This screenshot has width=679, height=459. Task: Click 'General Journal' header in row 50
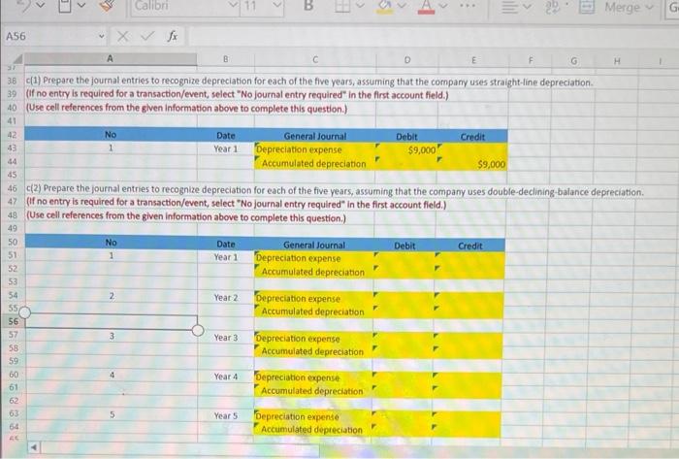coord(314,245)
